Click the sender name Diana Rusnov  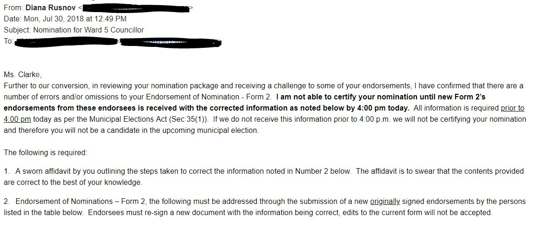click(51, 7)
